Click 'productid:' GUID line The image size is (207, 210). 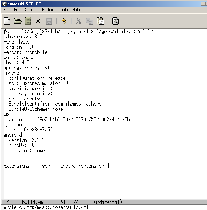coord(71,119)
